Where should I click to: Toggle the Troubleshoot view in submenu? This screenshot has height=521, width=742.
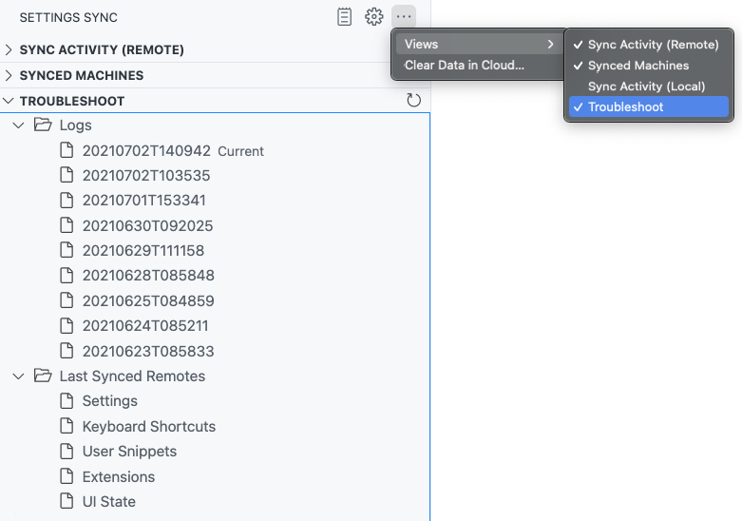pos(625,107)
